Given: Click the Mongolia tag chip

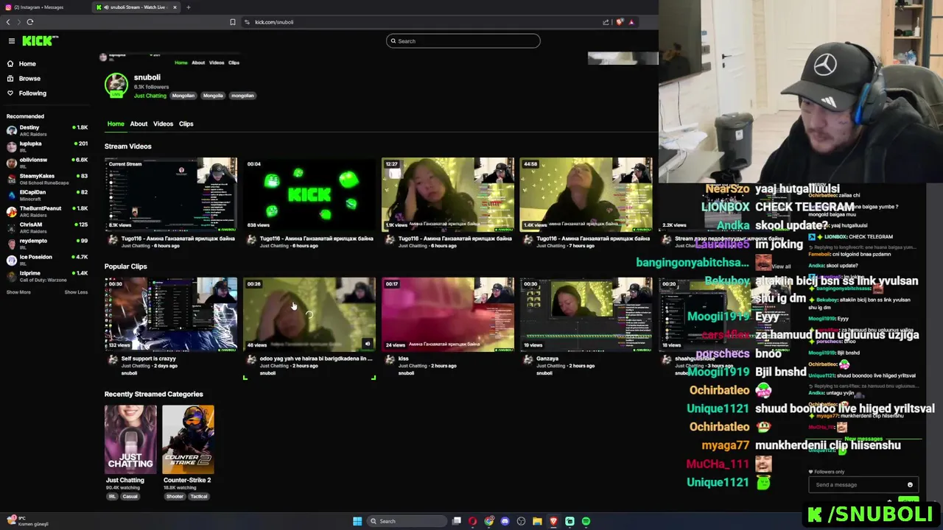Looking at the screenshot, I should [x=213, y=96].
